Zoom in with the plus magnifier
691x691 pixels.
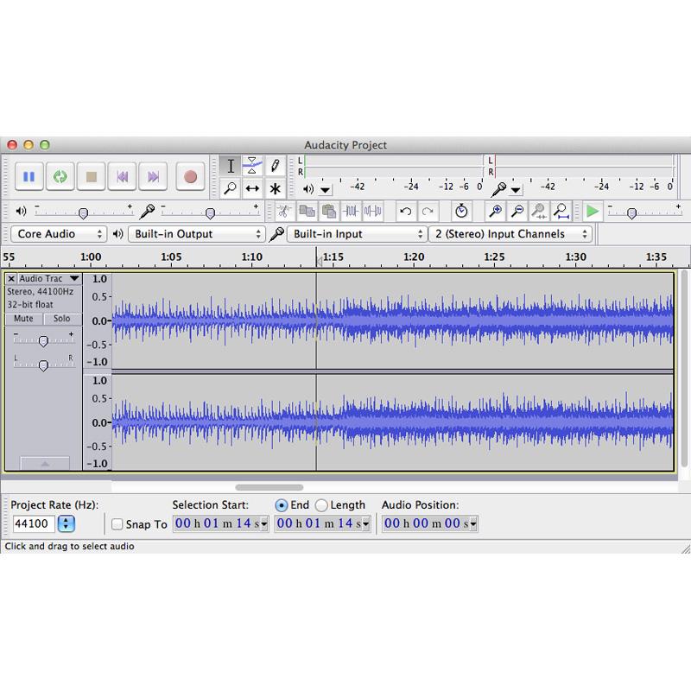(x=495, y=212)
